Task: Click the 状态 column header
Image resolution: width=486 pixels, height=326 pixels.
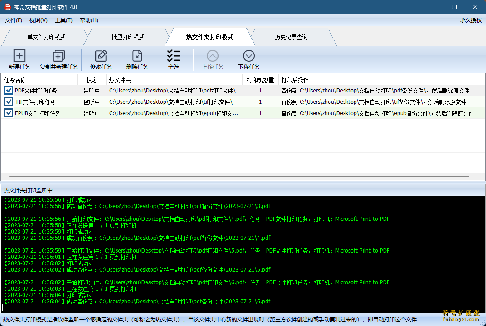Action: (92, 80)
